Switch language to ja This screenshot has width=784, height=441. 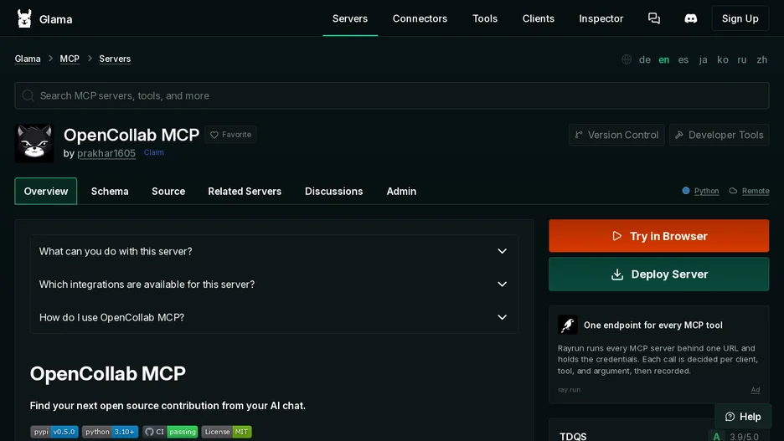pyautogui.click(x=703, y=60)
